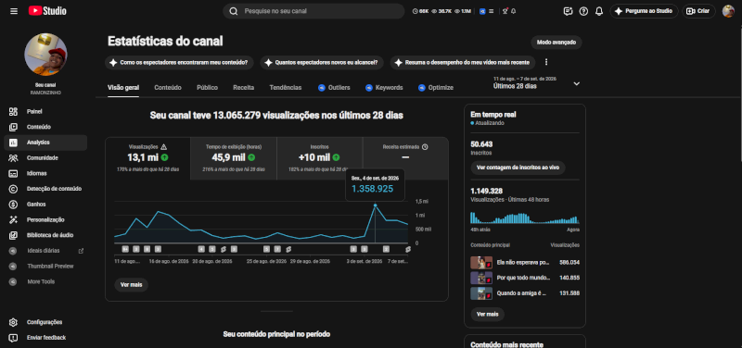The width and height of the screenshot is (742, 348).
Task: Click the clock icon beside Receita estimada
Action: click(x=425, y=147)
